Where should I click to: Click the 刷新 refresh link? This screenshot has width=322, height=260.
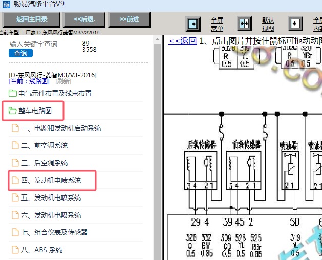(63, 81)
